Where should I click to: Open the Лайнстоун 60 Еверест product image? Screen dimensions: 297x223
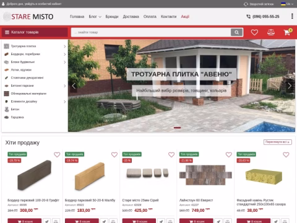click(x=205, y=175)
